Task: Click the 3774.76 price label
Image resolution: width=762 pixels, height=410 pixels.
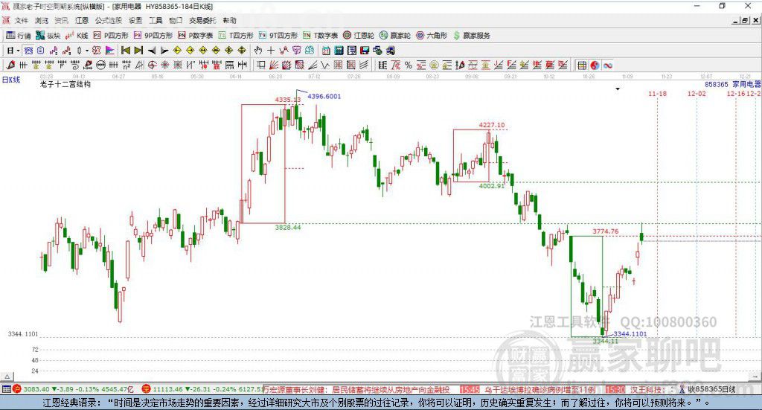Action: (x=606, y=231)
